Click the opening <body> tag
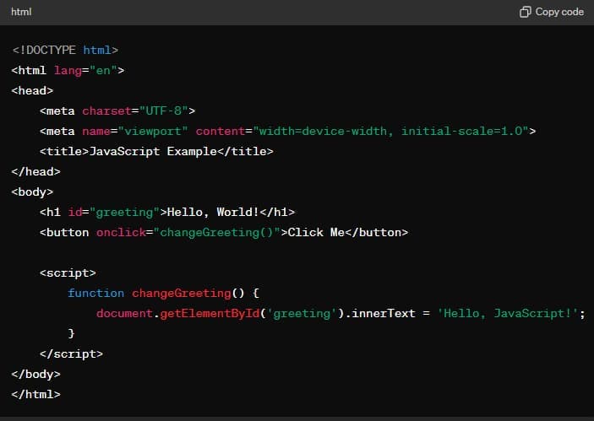Image resolution: width=594 pixels, height=421 pixels. pyautogui.click(x=33, y=192)
